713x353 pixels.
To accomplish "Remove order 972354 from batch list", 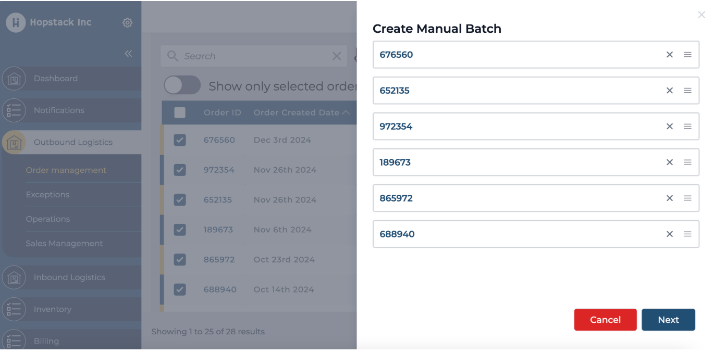I will point(670,127).
